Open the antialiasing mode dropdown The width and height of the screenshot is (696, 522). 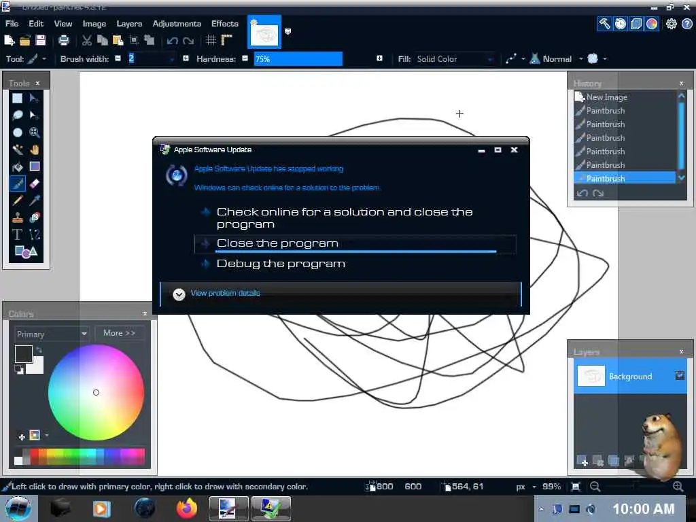pos(604,58)
